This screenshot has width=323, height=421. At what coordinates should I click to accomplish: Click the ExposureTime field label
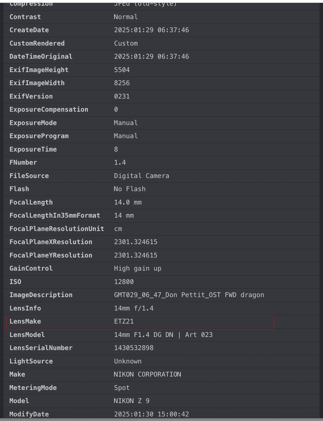tap(33, 149)
